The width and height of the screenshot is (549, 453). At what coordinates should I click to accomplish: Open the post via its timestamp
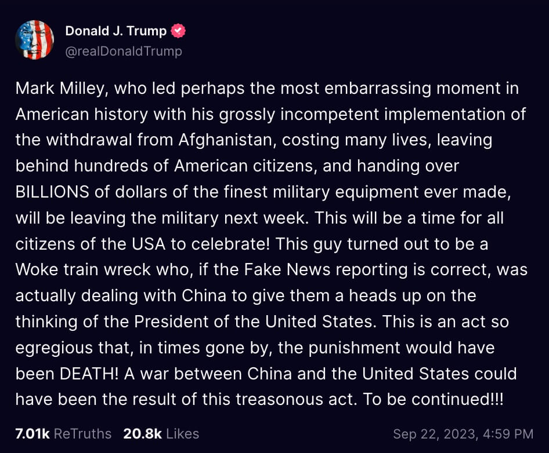click(x=463, y=434)
